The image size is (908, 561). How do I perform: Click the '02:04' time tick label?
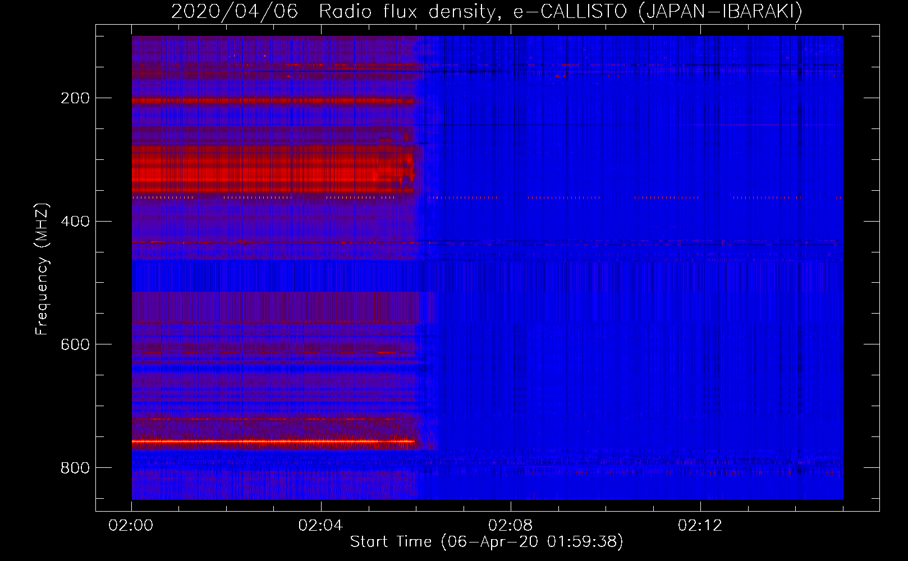coord(321,526)
